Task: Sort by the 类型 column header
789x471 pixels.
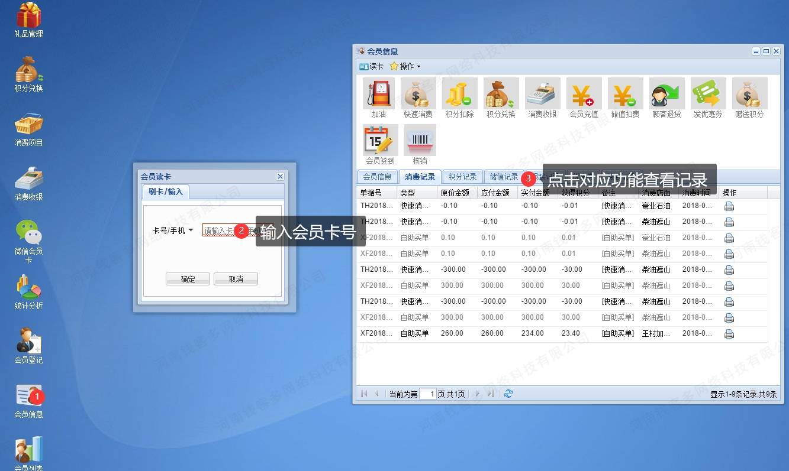Action: point(417,193)
